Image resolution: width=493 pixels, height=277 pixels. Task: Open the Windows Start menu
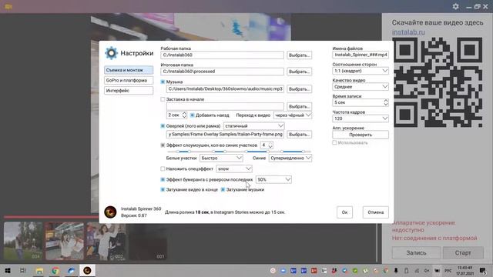[x=8, y=270]
